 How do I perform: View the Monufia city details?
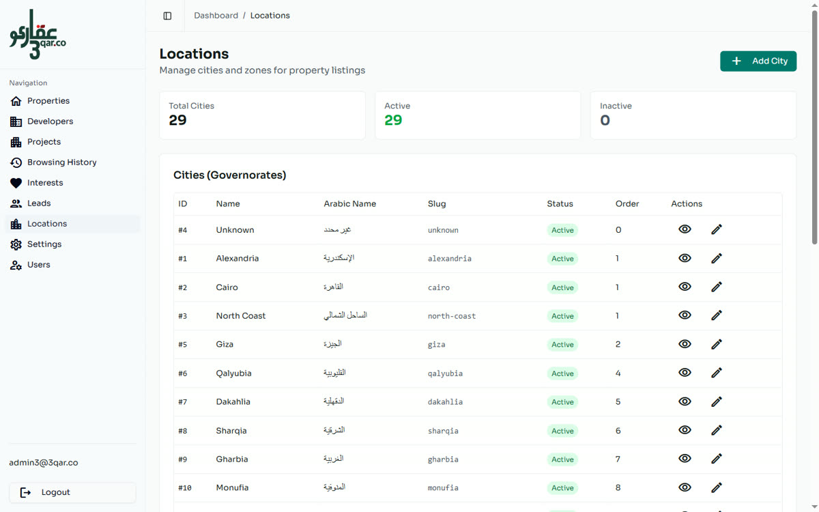click(x=685, y=487)
